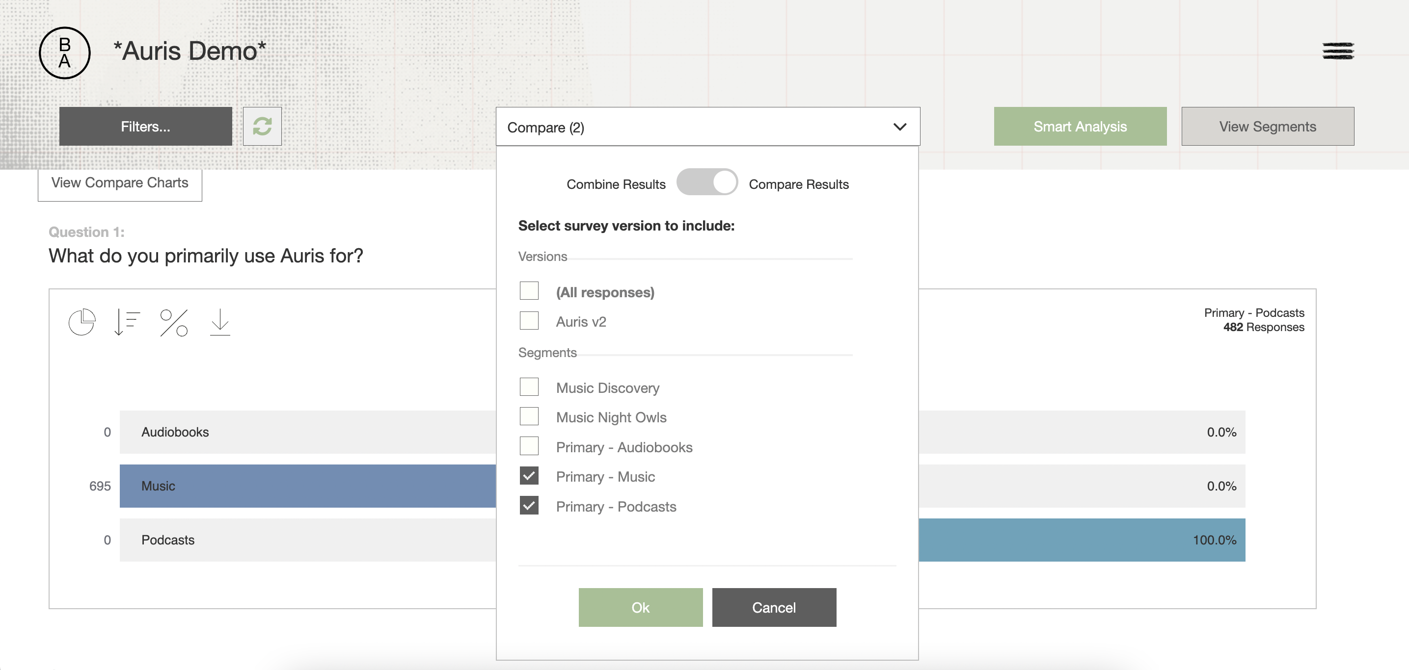Select All responses from versions list
Screen dimensions: 1409x670
(528, 291)
